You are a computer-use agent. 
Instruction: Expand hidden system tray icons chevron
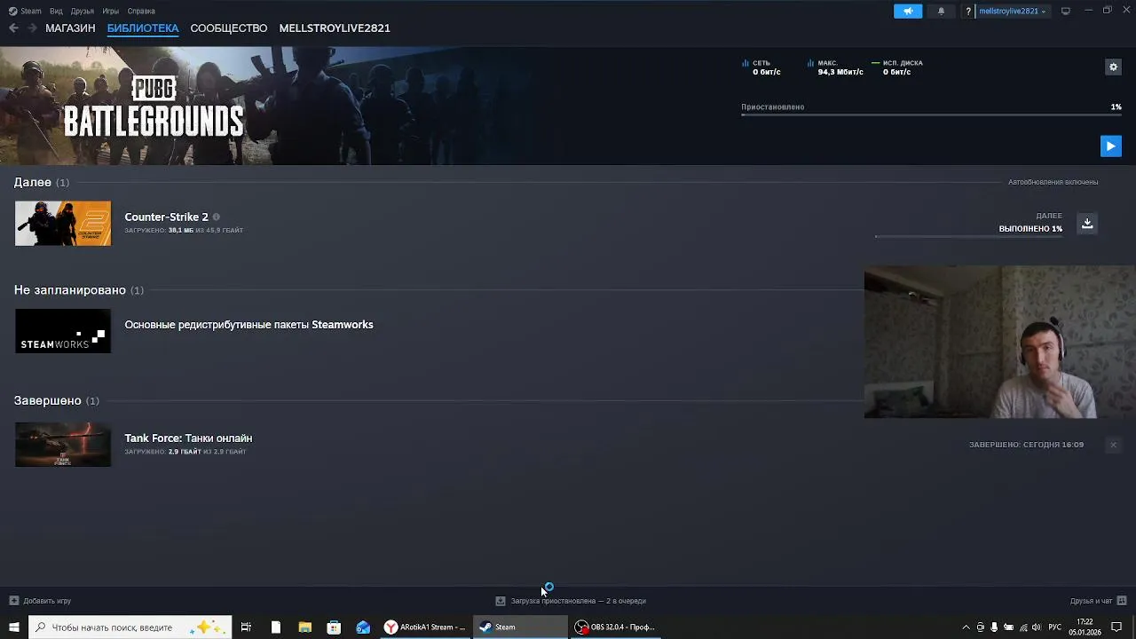click(x=966, y=627)
